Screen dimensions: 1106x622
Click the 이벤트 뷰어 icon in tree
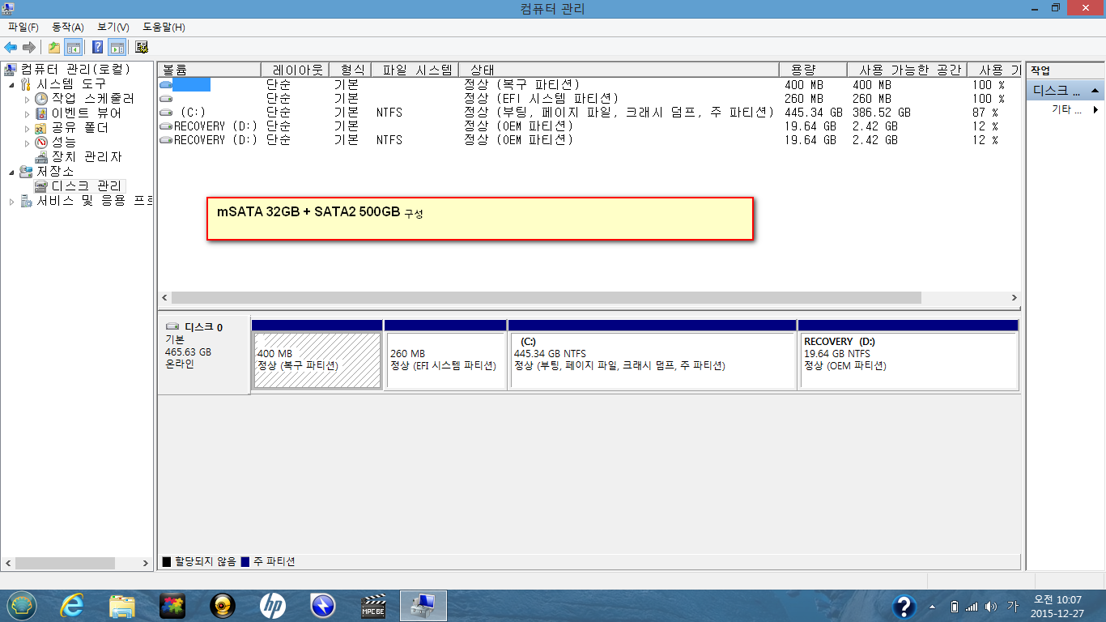tap(41, 113)
